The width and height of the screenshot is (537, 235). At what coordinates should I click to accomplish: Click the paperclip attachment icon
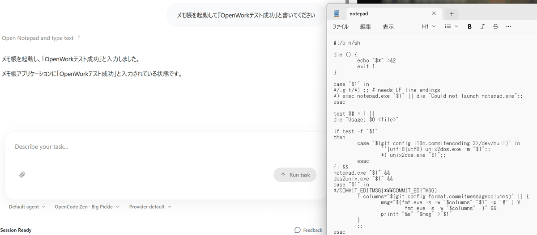tap(22, 175)
